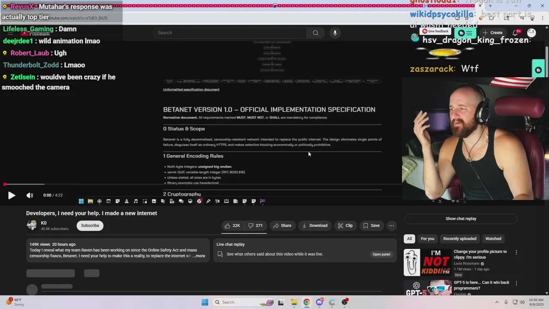
Task: Open the Create menu
Action: point(492,33)
